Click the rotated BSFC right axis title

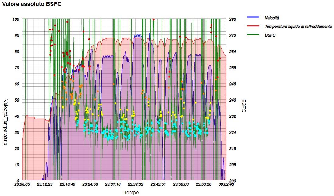(x=243, y=106)
